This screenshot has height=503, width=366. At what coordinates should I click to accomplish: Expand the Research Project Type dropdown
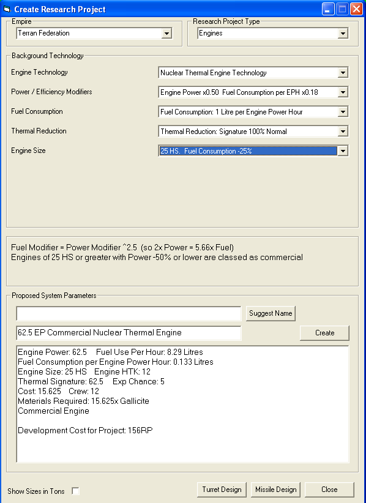343,34
